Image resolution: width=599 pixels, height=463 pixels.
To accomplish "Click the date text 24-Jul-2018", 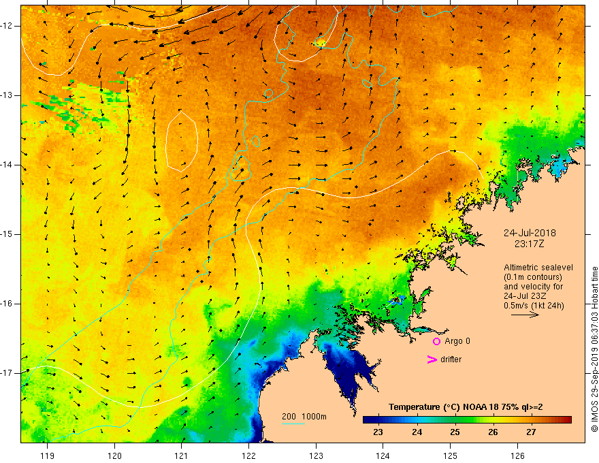I will tap(530, 233).
